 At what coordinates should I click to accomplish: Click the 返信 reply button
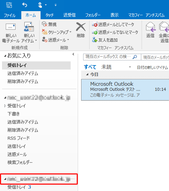tap(150, 30)
